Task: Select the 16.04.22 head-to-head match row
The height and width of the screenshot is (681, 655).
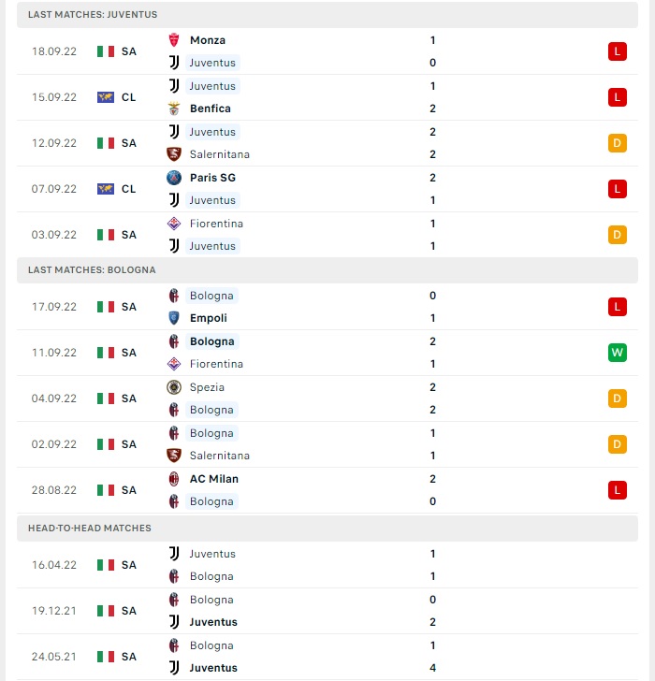Action: pyautogui.click(x=327, y=565)
